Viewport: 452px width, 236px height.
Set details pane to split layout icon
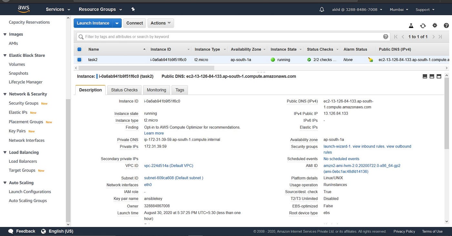pyautogui.click(x=432, y=77)
